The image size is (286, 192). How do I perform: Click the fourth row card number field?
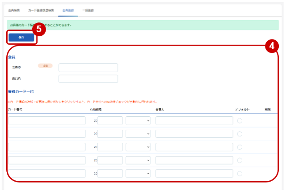[x=47, y=160]
